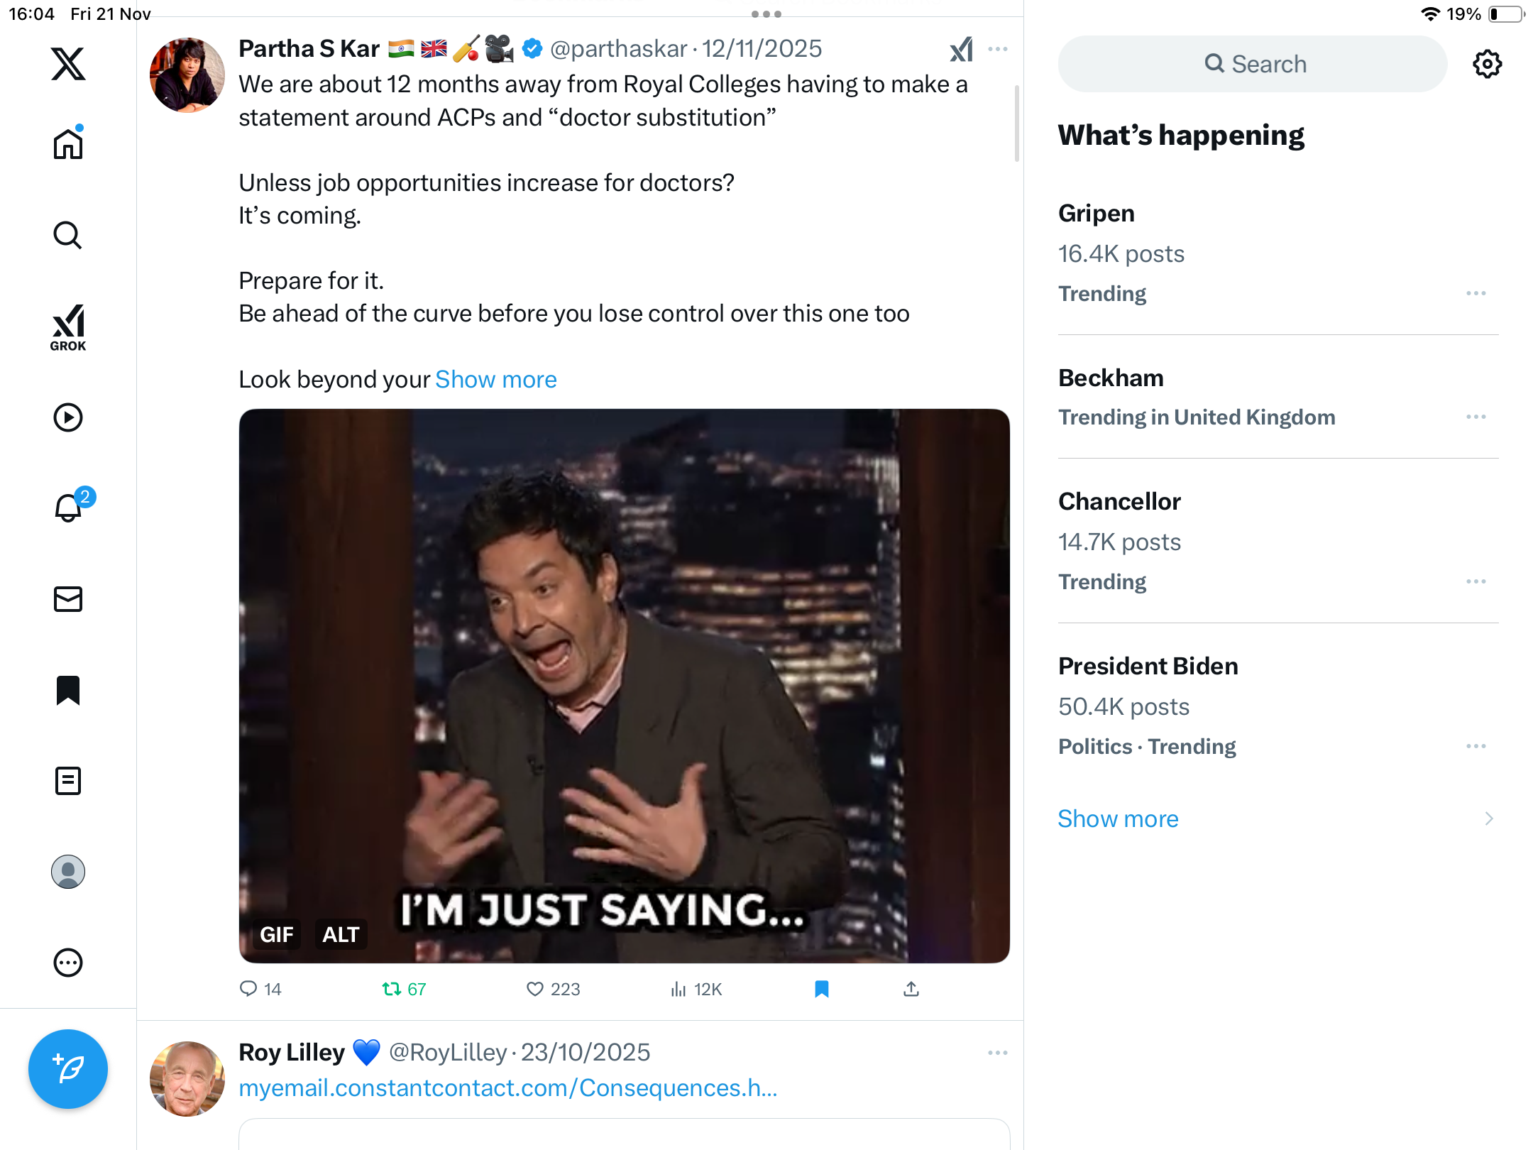Open the constantcontact link in Roy's post
1533x1150 pixels.
pos(508,1088)
